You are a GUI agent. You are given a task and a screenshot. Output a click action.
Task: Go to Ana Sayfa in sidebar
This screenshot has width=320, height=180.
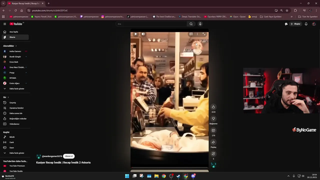click(x=15, y=32)
